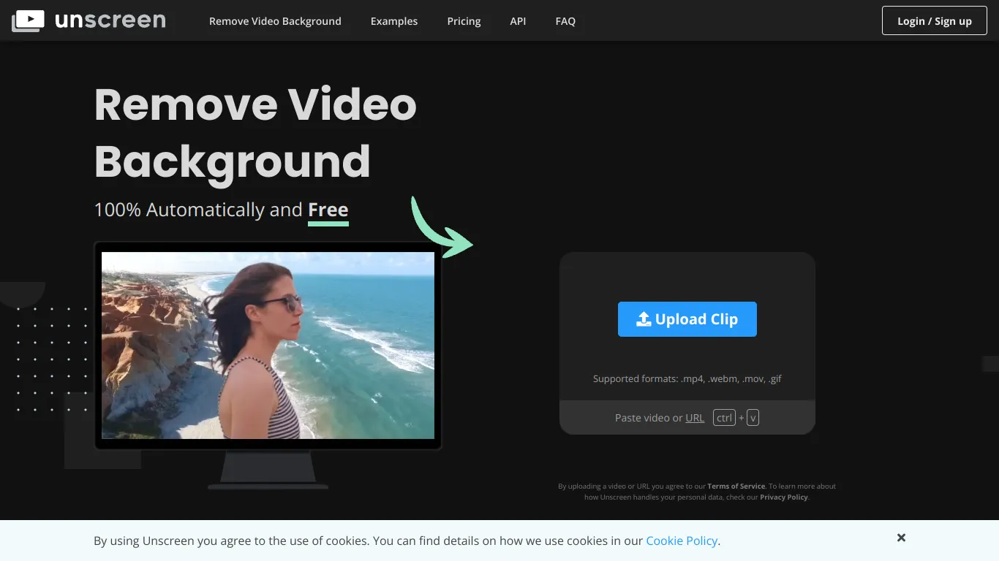Click the ctrl key hint
This screenshot has height=561, width=999.
point(724,418)
